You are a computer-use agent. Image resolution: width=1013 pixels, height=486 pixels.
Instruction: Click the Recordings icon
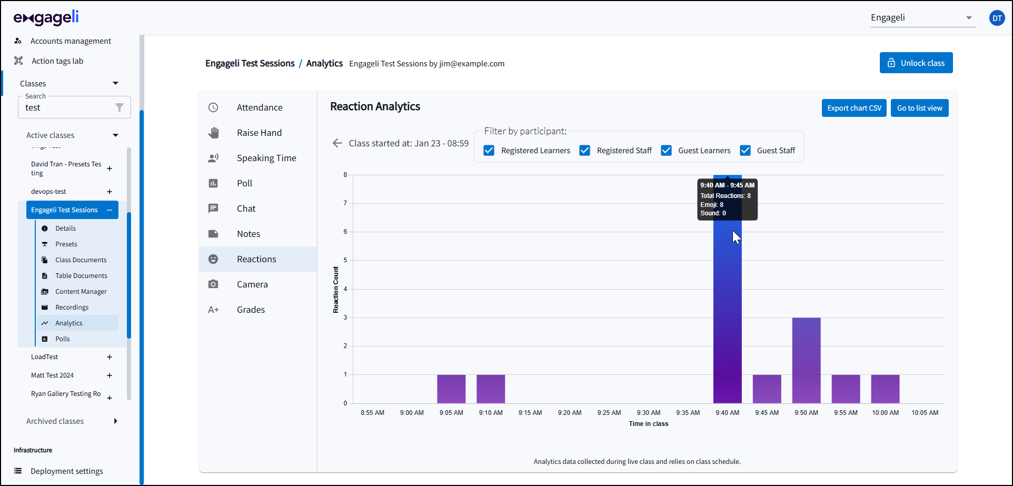(45, 308)
